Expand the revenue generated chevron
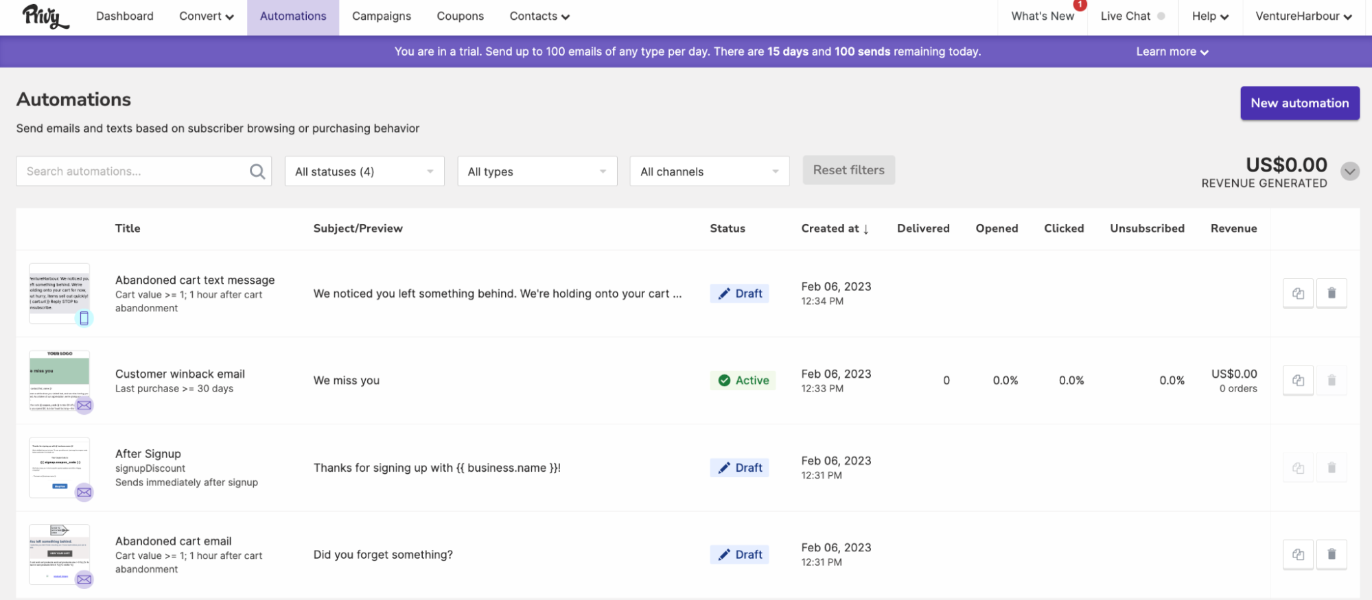Image resolution: width=1372 pixels, height=600 pixels. (x=1349, y=171)
